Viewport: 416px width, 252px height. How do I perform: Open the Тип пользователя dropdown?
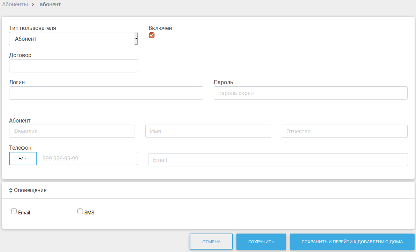click(74, 39)
